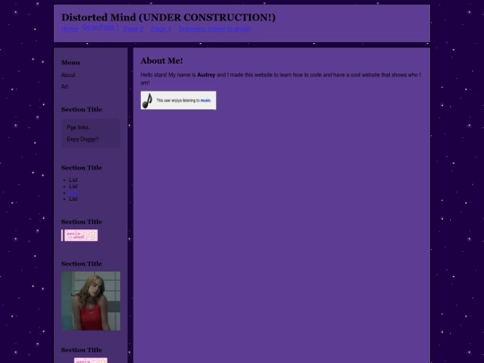Click the photo of the girl in red
Viewport: 484px width, 363px height.
pyautogui.click(x=91, y=301)
